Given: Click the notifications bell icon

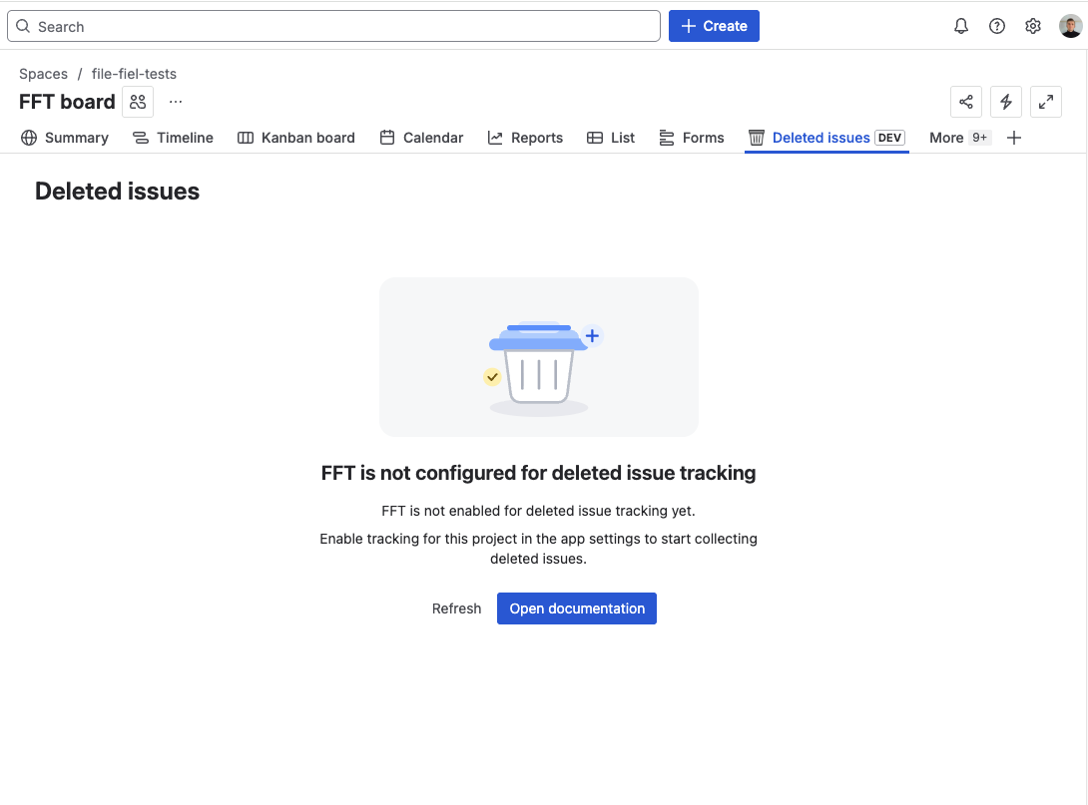Looking at the screenshot, I should click(961, 26).
